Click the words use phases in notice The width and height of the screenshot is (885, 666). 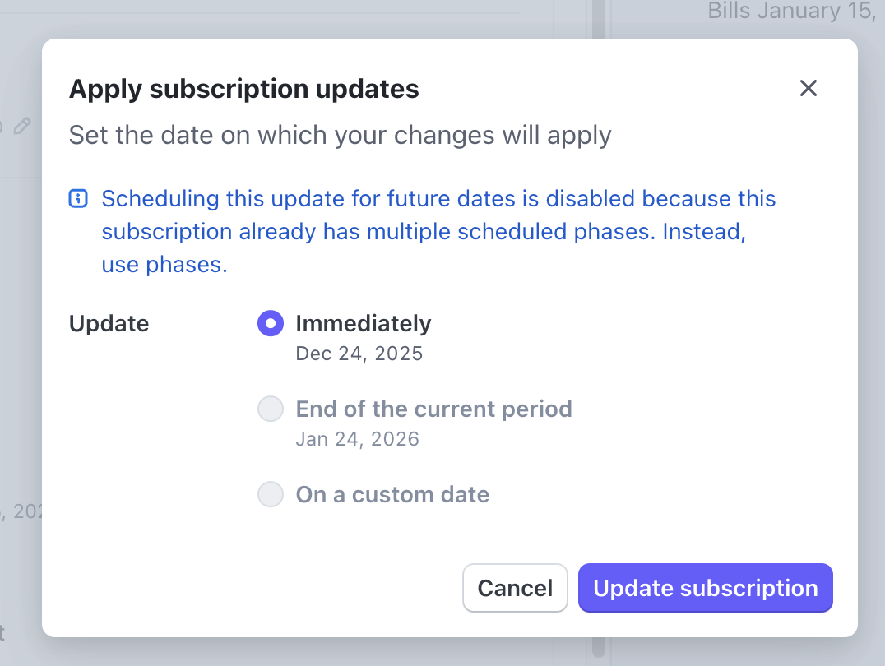[x=164, y=266]
